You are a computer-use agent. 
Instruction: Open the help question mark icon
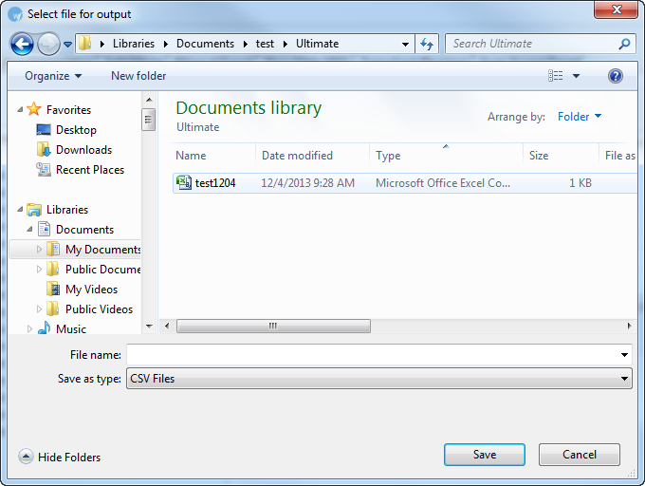(616, 76)
